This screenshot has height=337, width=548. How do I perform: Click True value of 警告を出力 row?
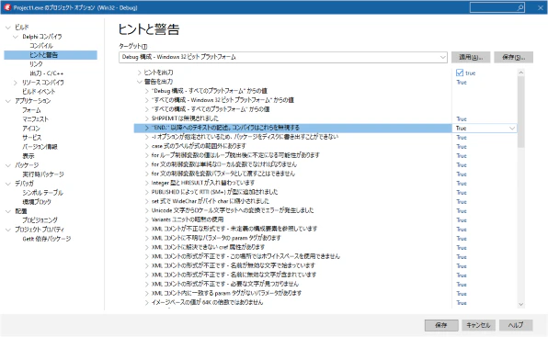click(462, 83)
